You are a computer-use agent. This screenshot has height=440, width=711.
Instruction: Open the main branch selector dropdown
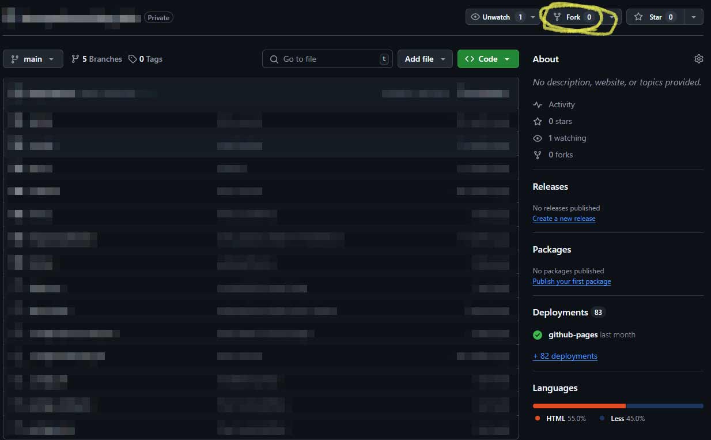point(33,59)
